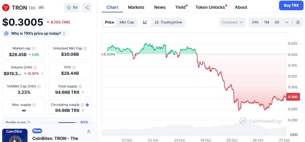The width and height of the screenshot is (305, 142).
Task: Select the line chart style icon
Action: 145,22
